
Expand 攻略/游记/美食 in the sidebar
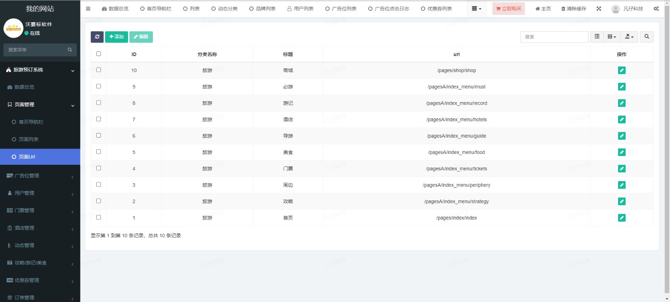[40, 263]
